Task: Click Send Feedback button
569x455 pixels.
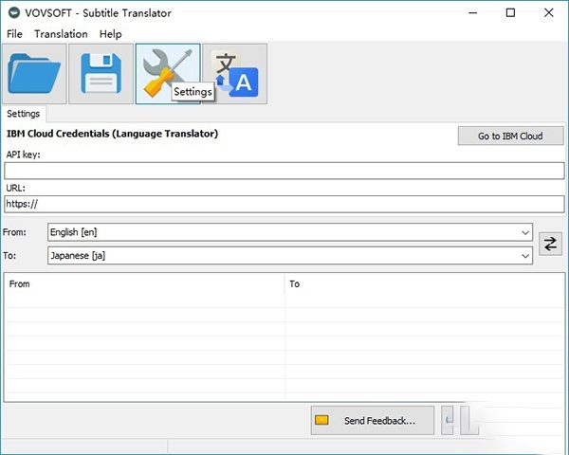Action: point(373,421)
